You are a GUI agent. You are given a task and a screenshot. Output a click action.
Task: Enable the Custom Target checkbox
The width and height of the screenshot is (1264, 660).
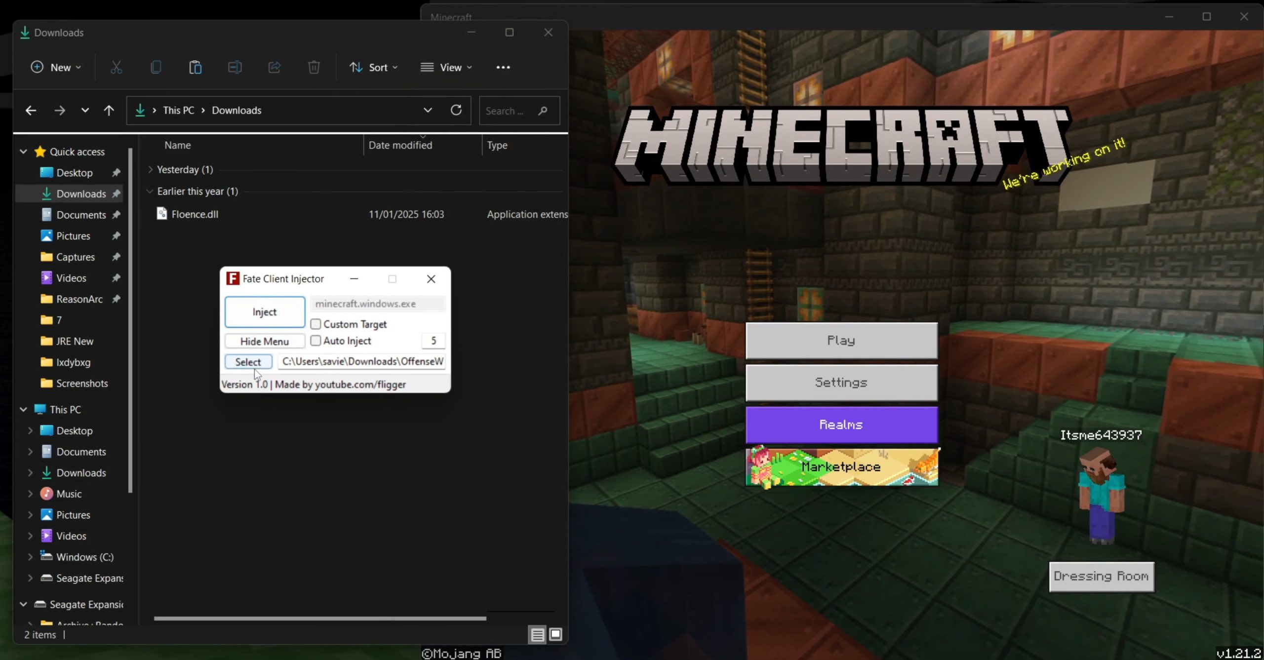click(316, 324)
